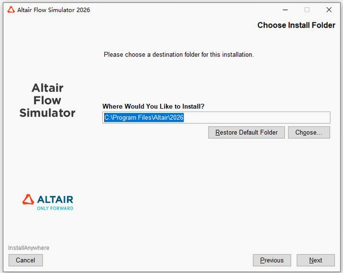Click the disabled maximize button
The image size is (343, 273).
[307, 10]
